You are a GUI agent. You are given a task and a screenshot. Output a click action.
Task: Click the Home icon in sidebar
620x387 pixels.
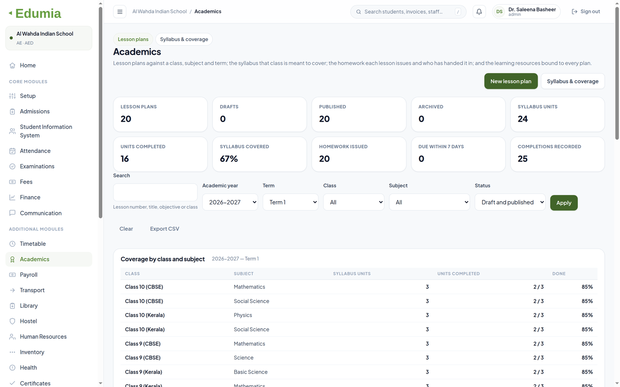click(x=12, y=65)
